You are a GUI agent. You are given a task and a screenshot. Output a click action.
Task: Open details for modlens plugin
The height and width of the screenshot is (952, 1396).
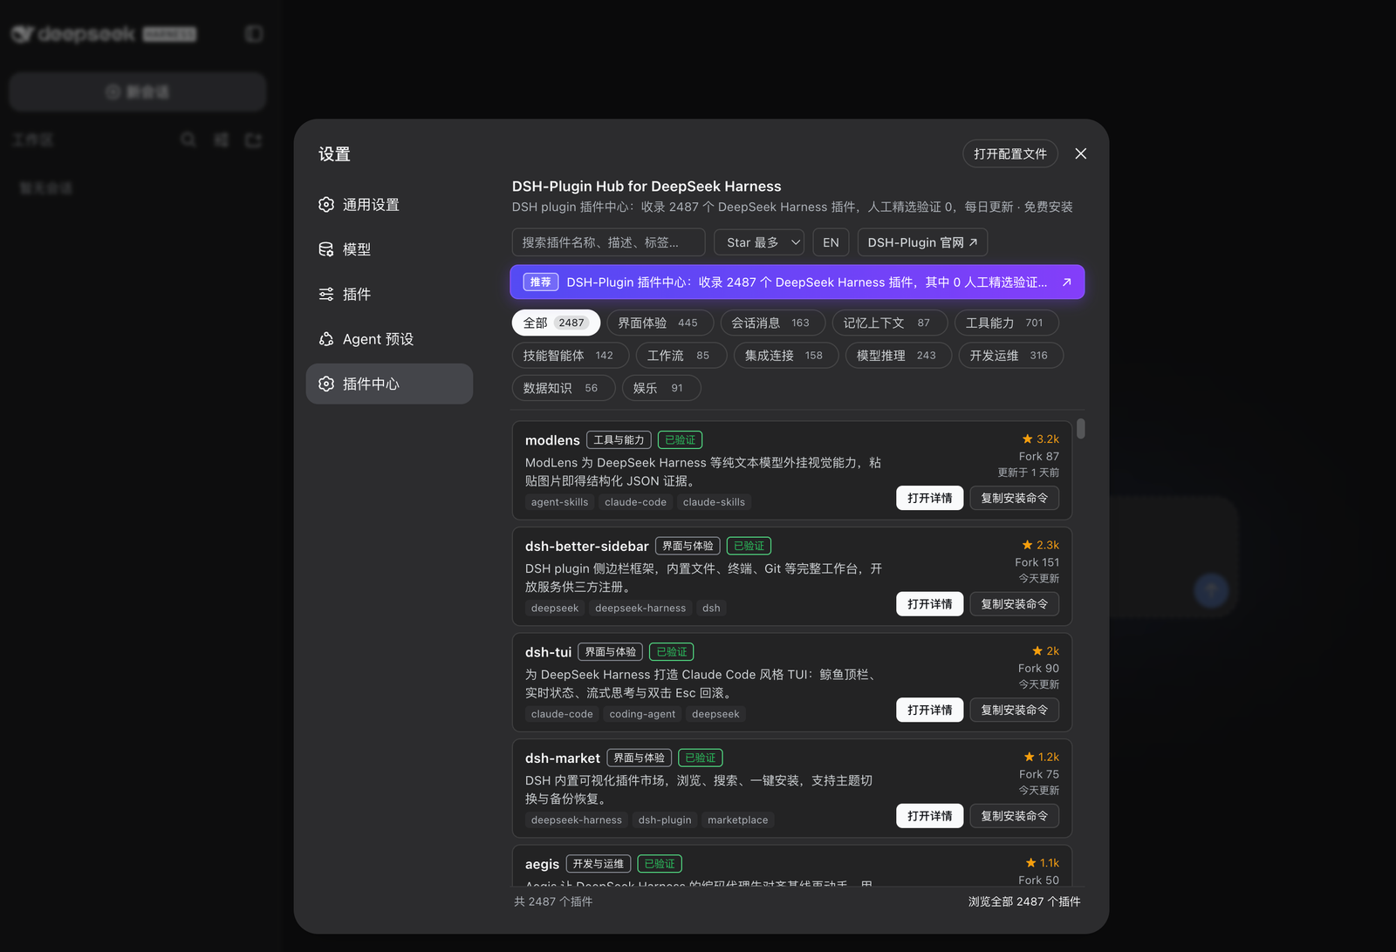click(929, 498)
